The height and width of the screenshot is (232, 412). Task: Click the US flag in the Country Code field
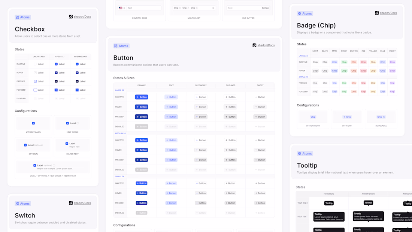point(121,8)
